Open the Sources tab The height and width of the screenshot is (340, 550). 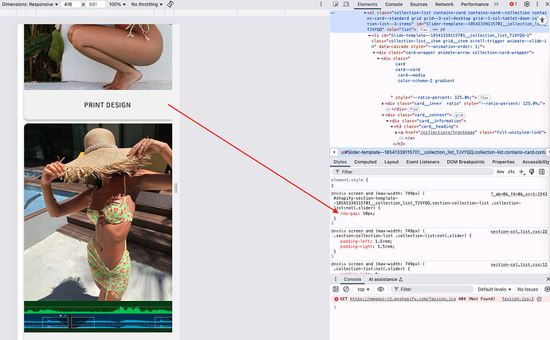(418, 4)
